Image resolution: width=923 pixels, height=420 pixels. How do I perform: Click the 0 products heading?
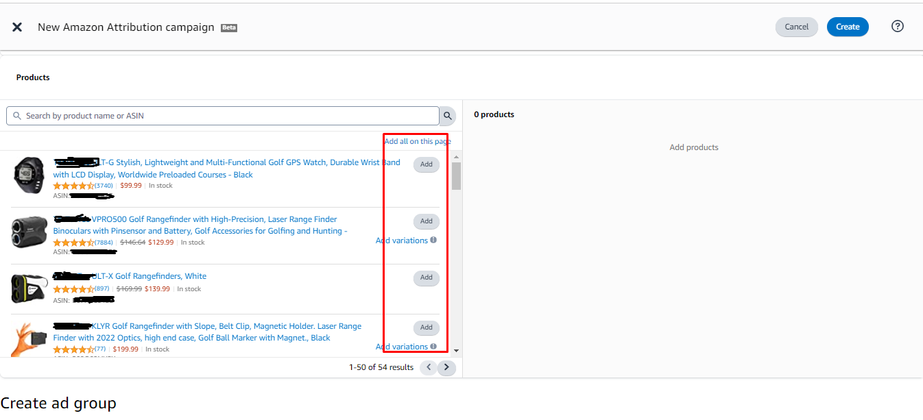[x=494, y=114]
